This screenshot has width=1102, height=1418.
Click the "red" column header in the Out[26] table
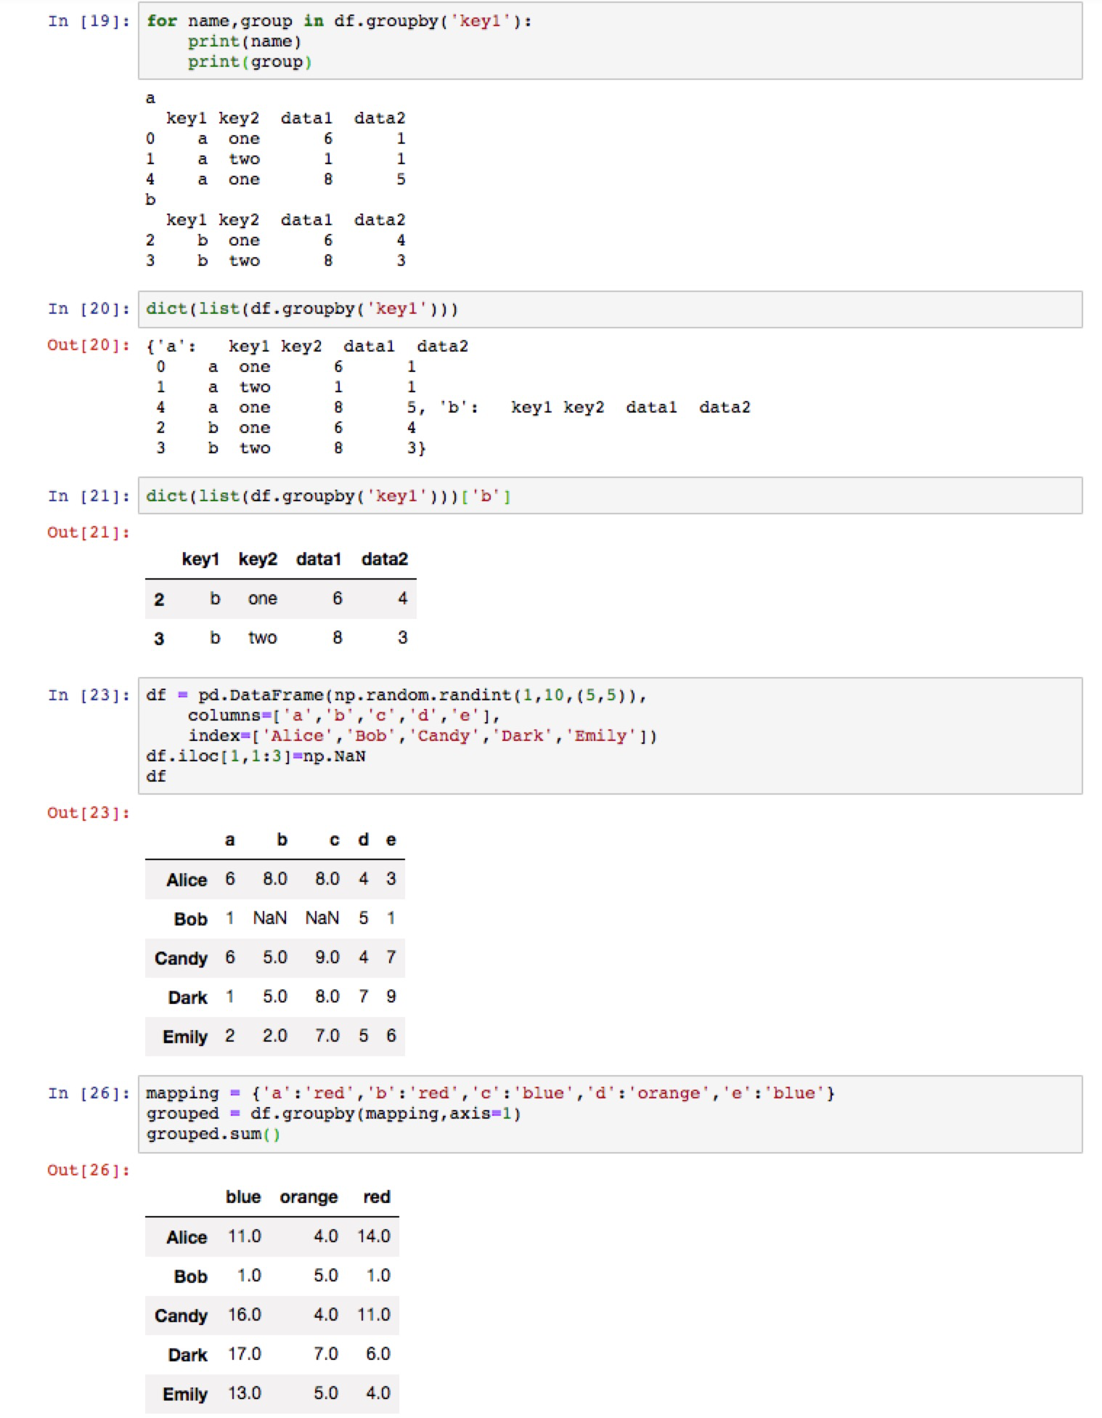click(377, 1196)
